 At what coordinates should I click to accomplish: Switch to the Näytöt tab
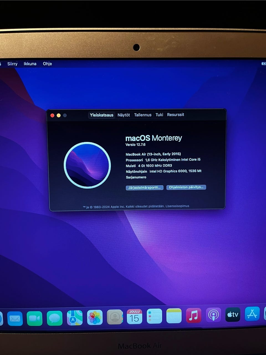point(124,115)
